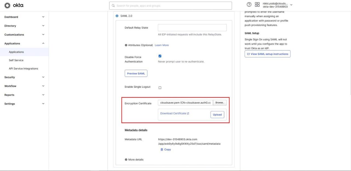This screenshot has width=351, height=171.
Task: Click the Default Relay State input field
Action: click(192, 27)
